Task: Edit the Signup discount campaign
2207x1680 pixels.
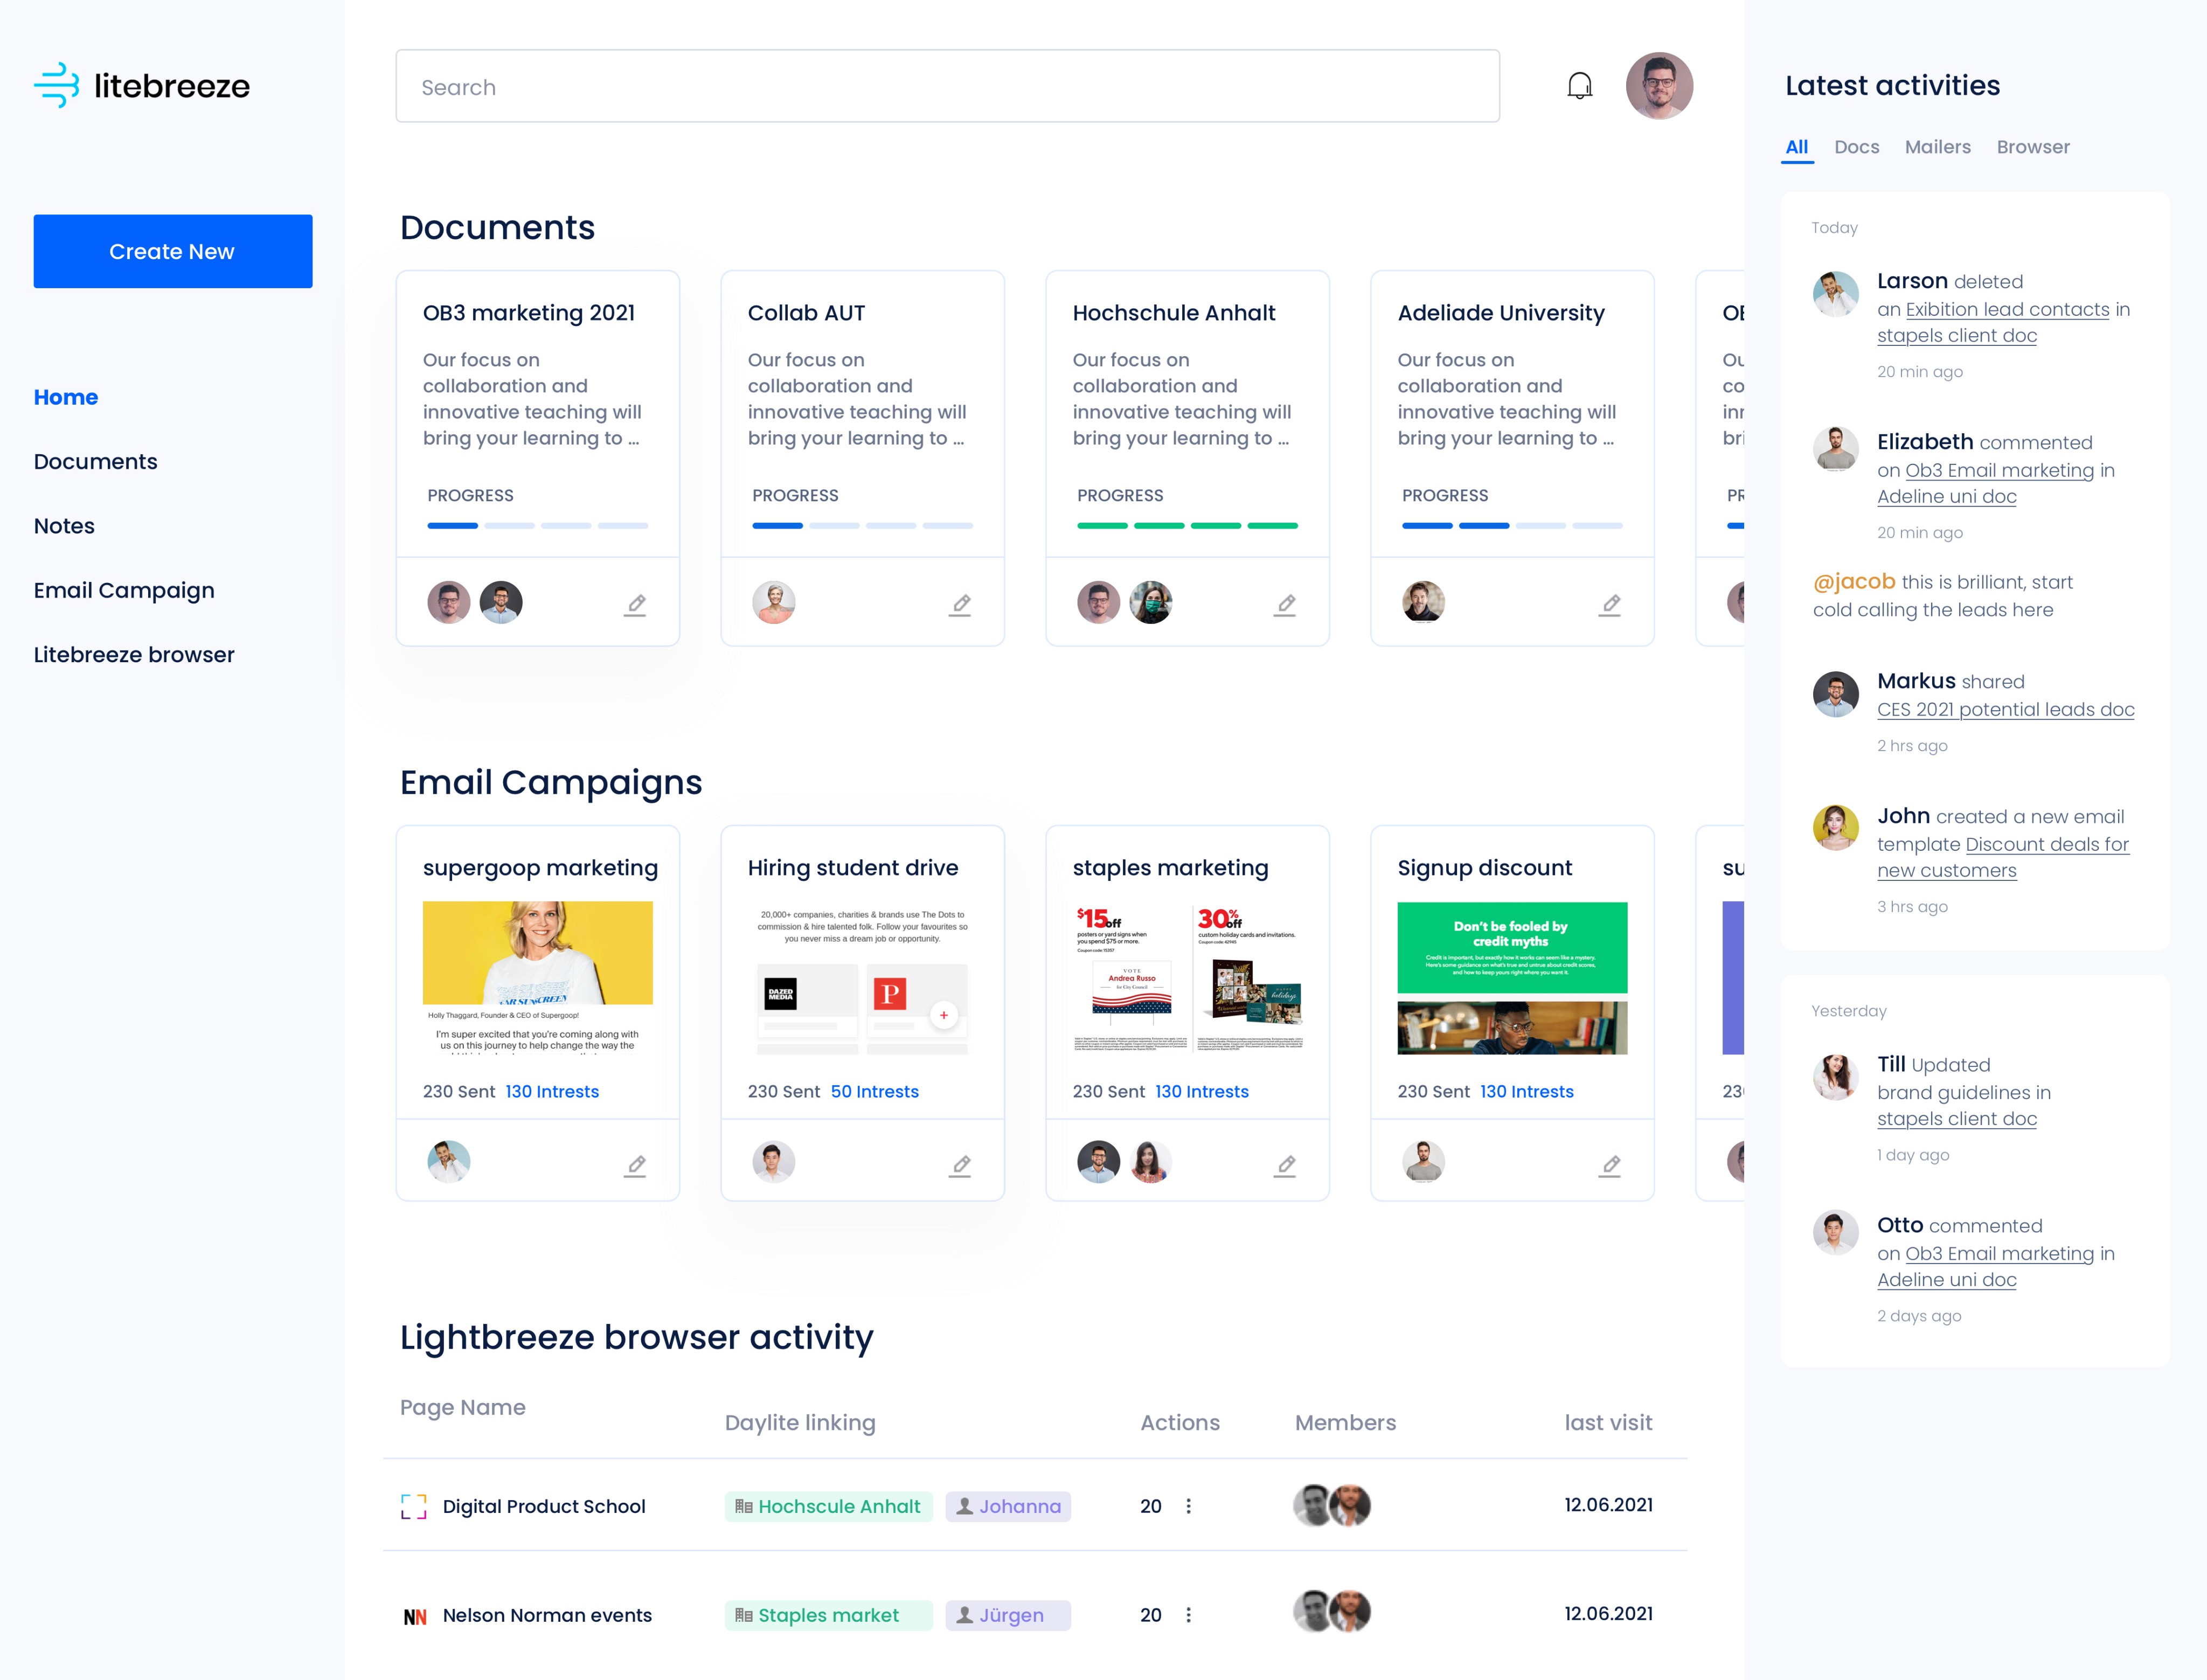Action: click(1610, 1165)
